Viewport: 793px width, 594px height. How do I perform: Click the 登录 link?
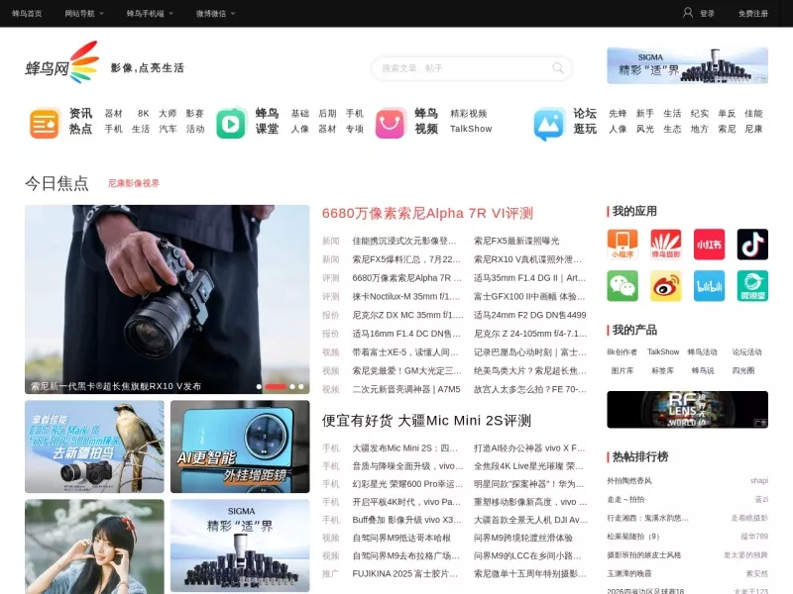click(707, 14)
